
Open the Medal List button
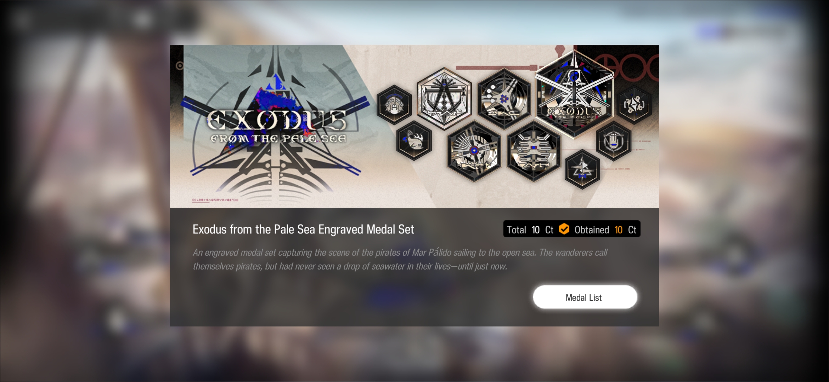coord(585,297)
